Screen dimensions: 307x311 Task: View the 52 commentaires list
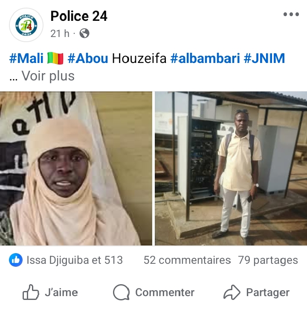(x=187, y=260)
